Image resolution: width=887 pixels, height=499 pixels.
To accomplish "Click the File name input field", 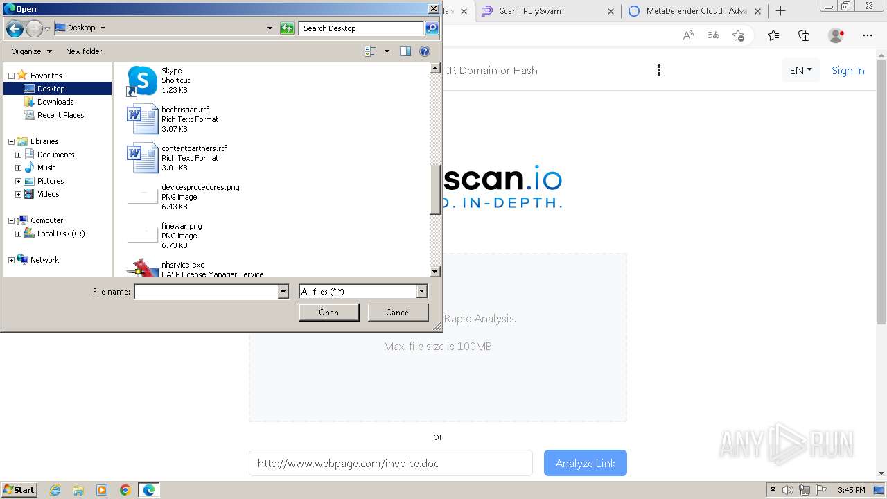I will pos(206,292).
